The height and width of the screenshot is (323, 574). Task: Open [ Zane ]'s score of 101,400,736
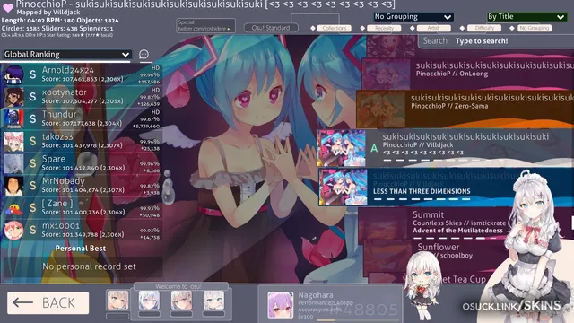pyautogui.click(x=82, y=208)
